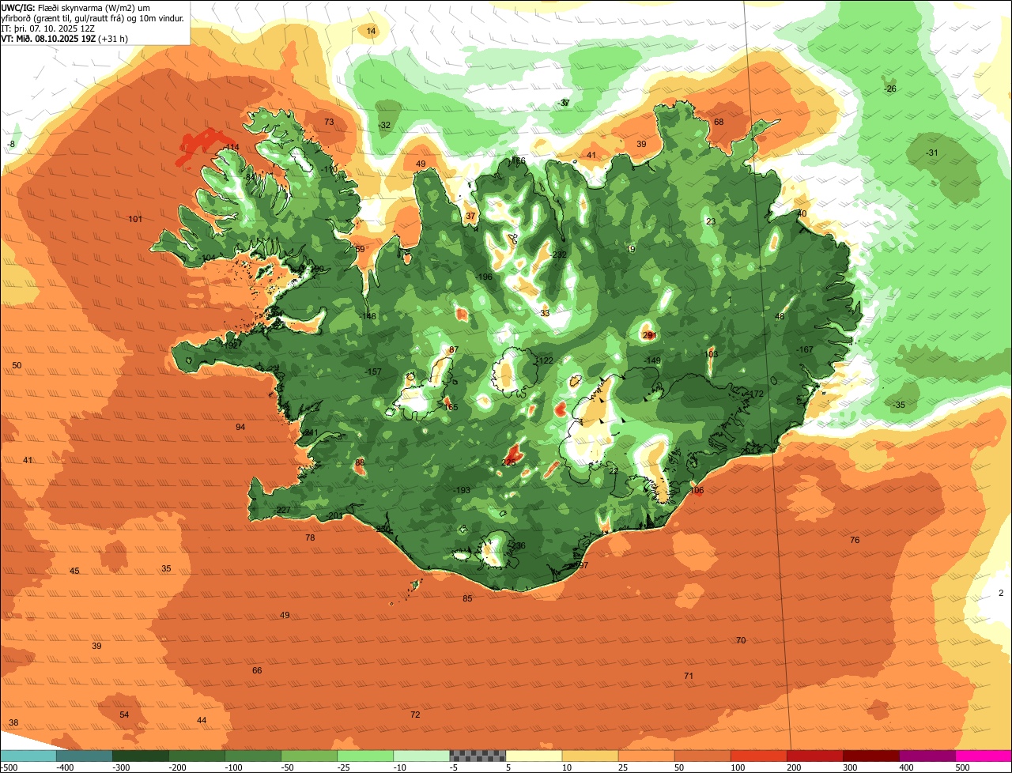Click the legend swatch between -500 and -400

[x=28, y=756]
